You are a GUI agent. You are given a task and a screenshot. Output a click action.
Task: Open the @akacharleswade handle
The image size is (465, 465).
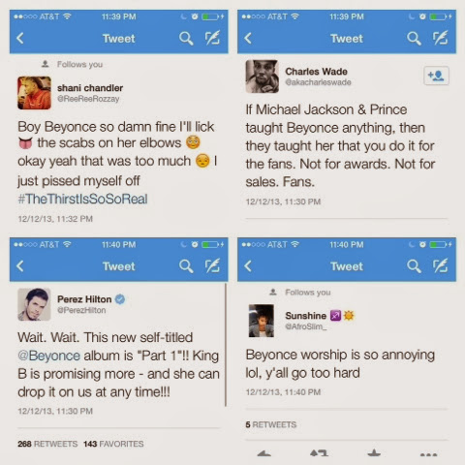[318, 82]
